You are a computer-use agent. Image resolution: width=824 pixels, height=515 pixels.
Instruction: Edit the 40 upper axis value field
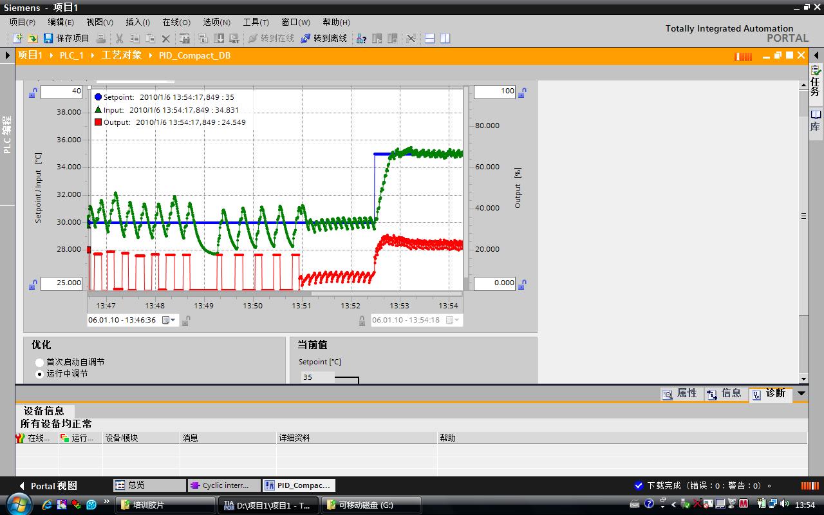click(62, 91)
